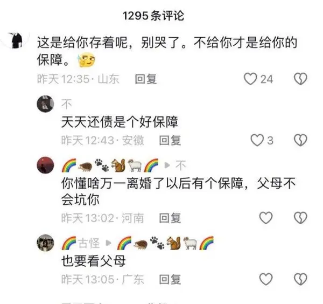Dislike the 河南 reply via broken heart
This screenshot has height=304, width=323.
coord(300,218)
